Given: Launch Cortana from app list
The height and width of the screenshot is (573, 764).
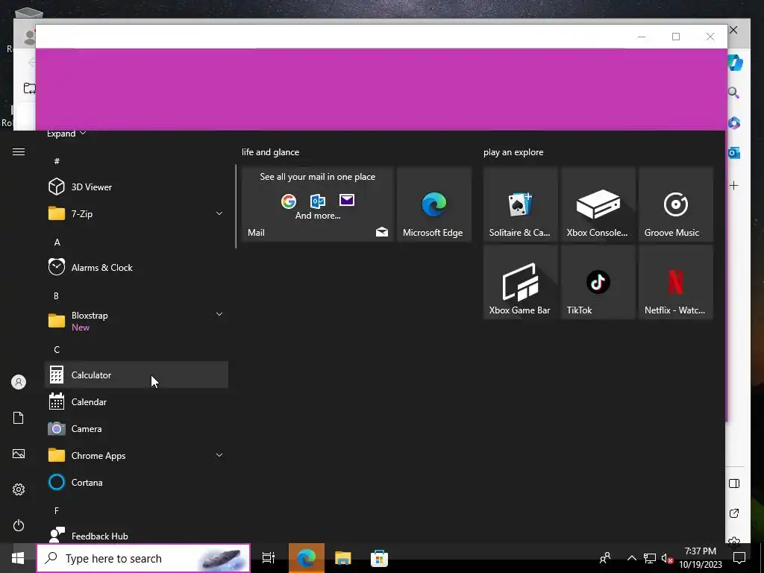Looking at the screenshot, I should click(137, 483).
